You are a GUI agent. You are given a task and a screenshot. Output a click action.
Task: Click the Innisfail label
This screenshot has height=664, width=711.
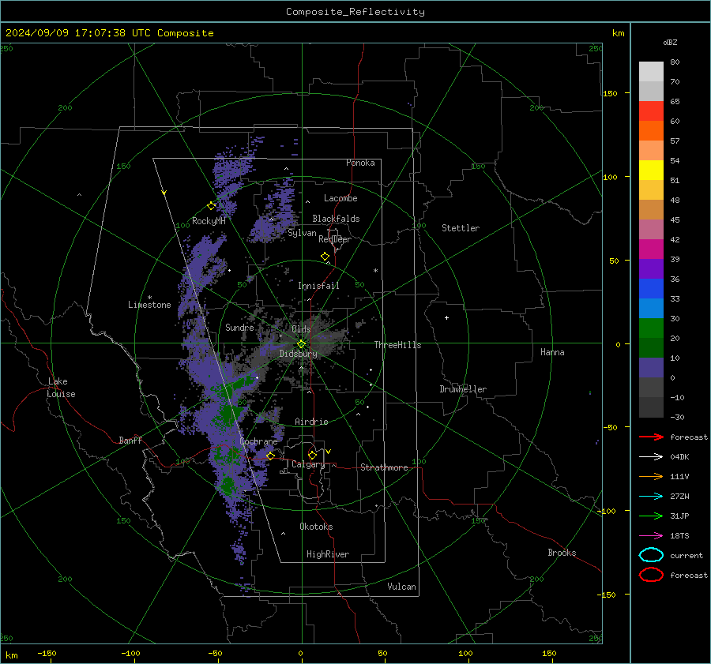[318, 286]
